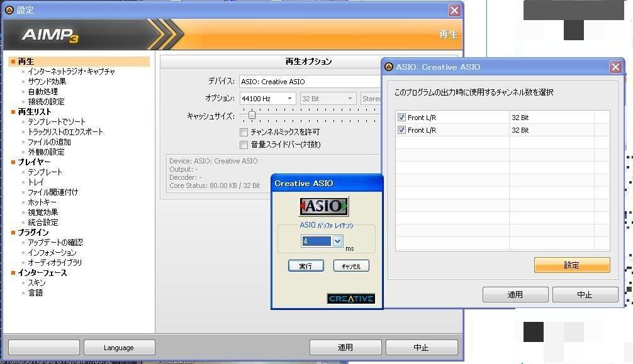This screenshot has width=633, height=364.
Task: Open スキン settings
Action: click(x=36, y=283)
